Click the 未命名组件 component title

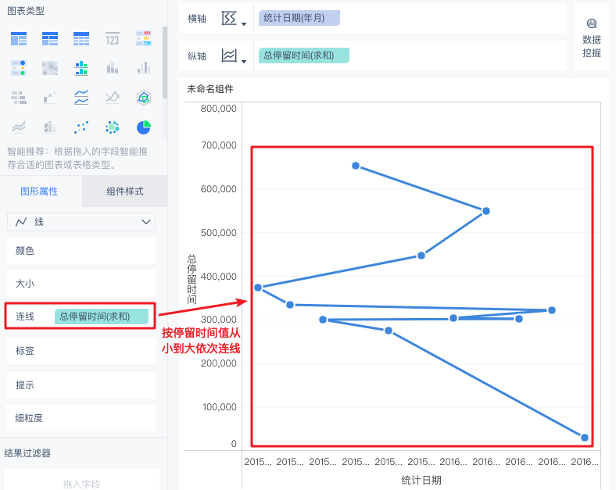210,89
